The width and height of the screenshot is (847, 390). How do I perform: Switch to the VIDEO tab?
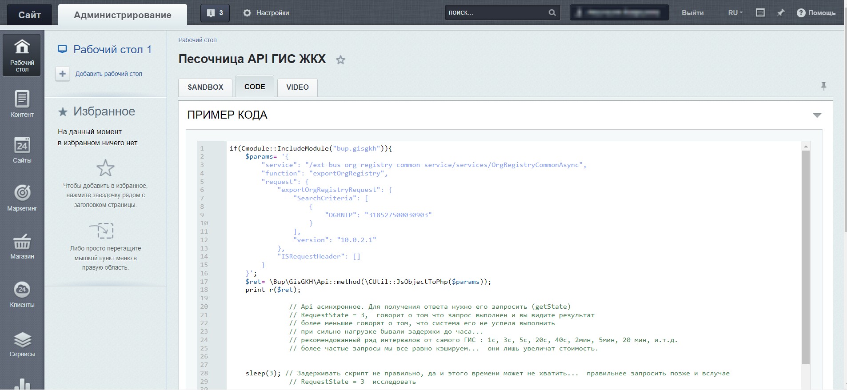tap(297, 87)
